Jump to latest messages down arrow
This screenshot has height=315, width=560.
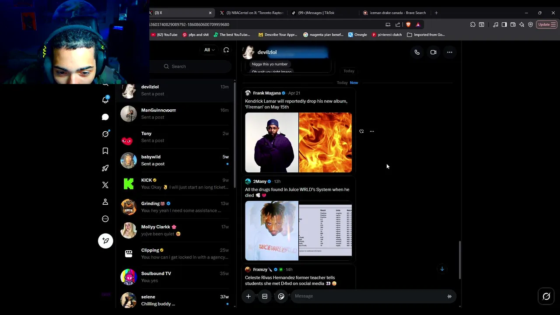tap(442, 269)
